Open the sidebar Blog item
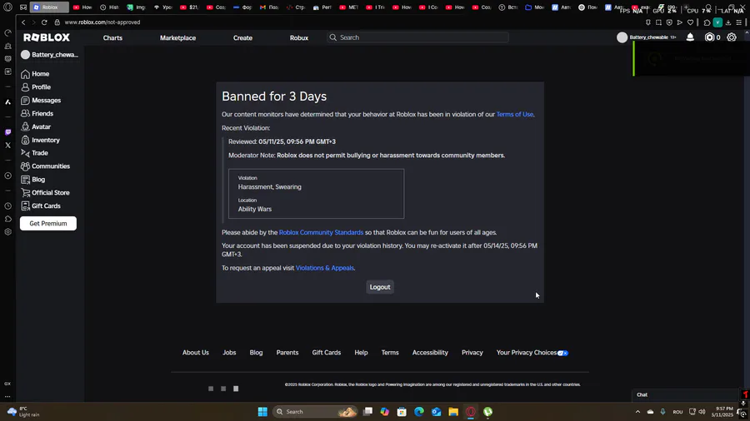This screenshot has width=750, height=421. point(33,180)
